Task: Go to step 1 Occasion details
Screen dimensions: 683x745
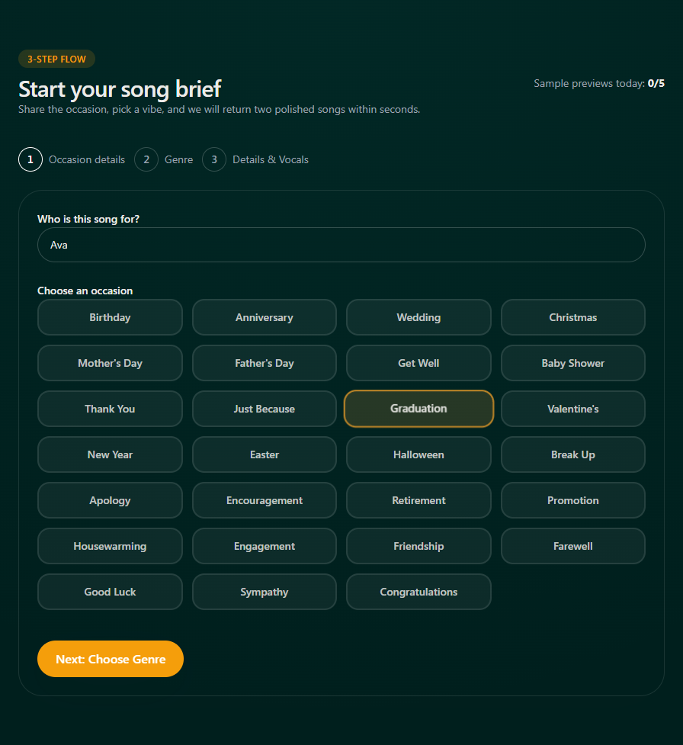Action: point(72,159)
